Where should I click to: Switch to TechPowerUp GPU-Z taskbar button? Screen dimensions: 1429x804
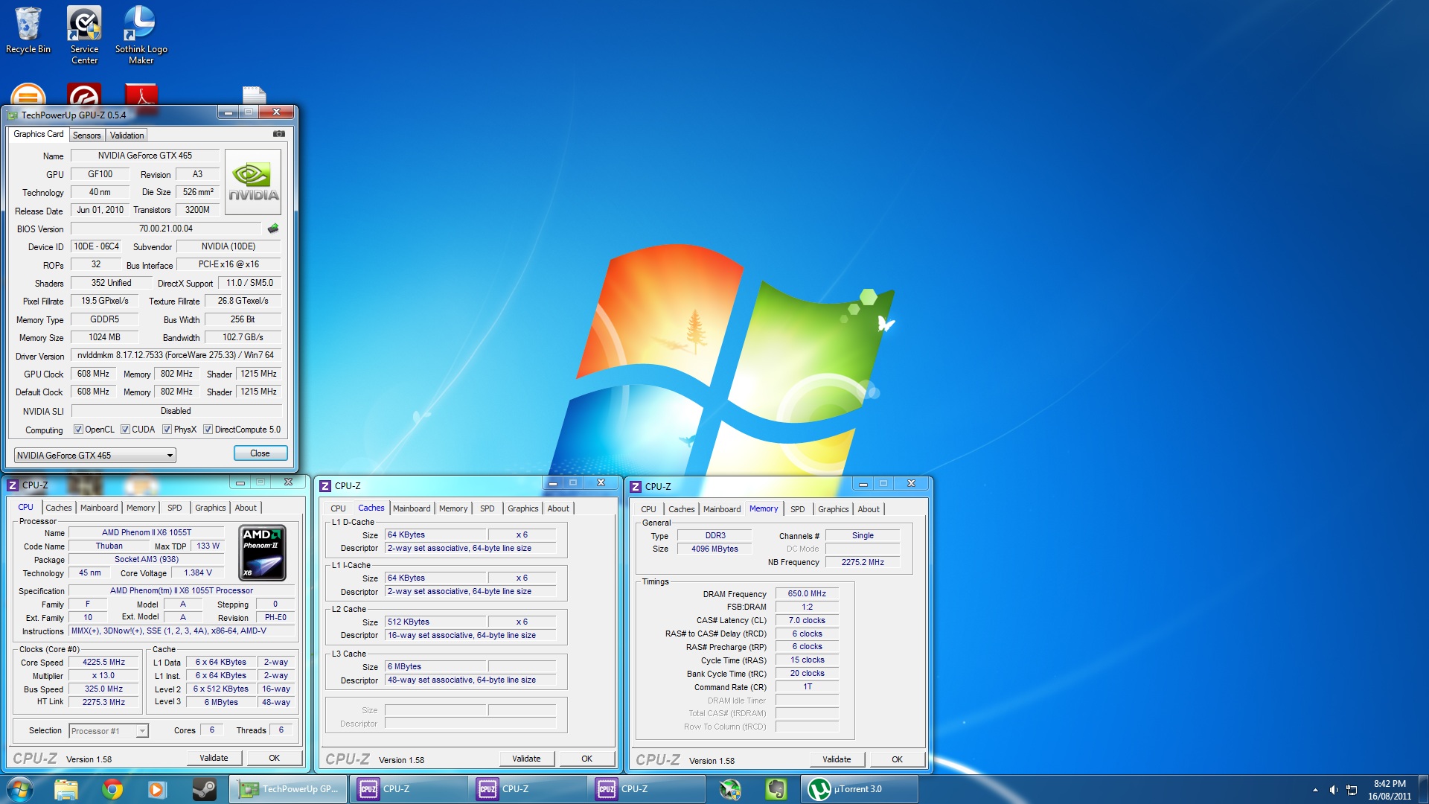pos(288,789)
